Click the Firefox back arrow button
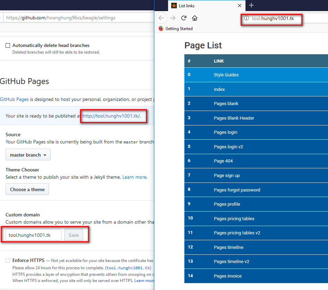Image resolution: width=328 pixels, height=290 pixels. [161, 18]
